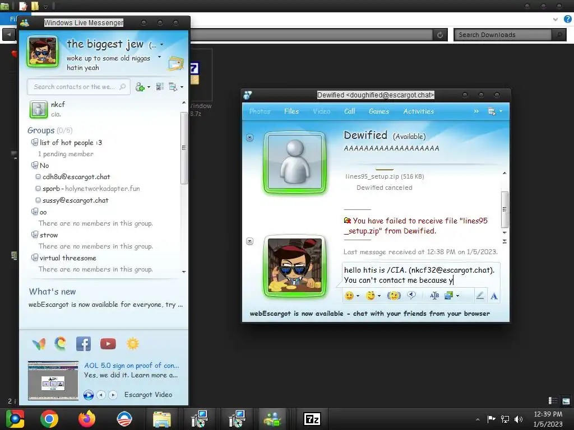Click the webEscargot What's new entry

point(105,305)
